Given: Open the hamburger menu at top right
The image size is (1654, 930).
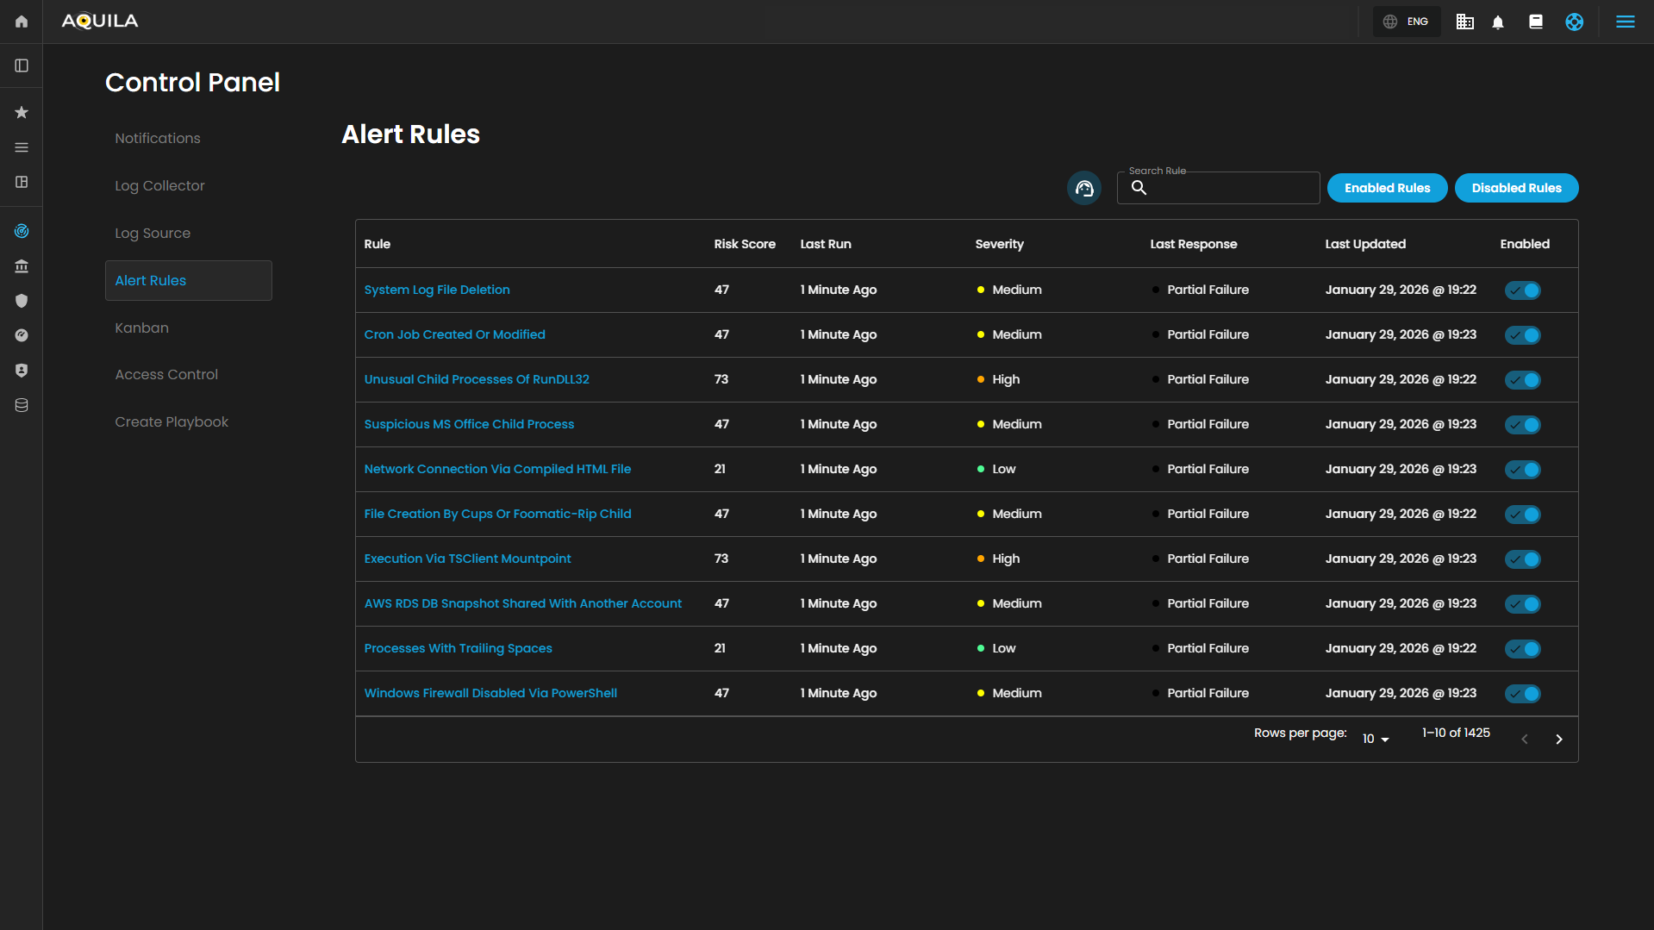Looking at the screenshot, I should pos(1625,22).
